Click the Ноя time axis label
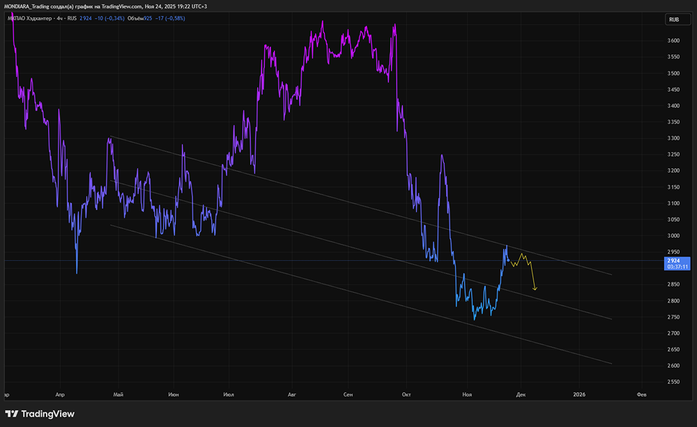697x427 pixels. coord(467,394)
